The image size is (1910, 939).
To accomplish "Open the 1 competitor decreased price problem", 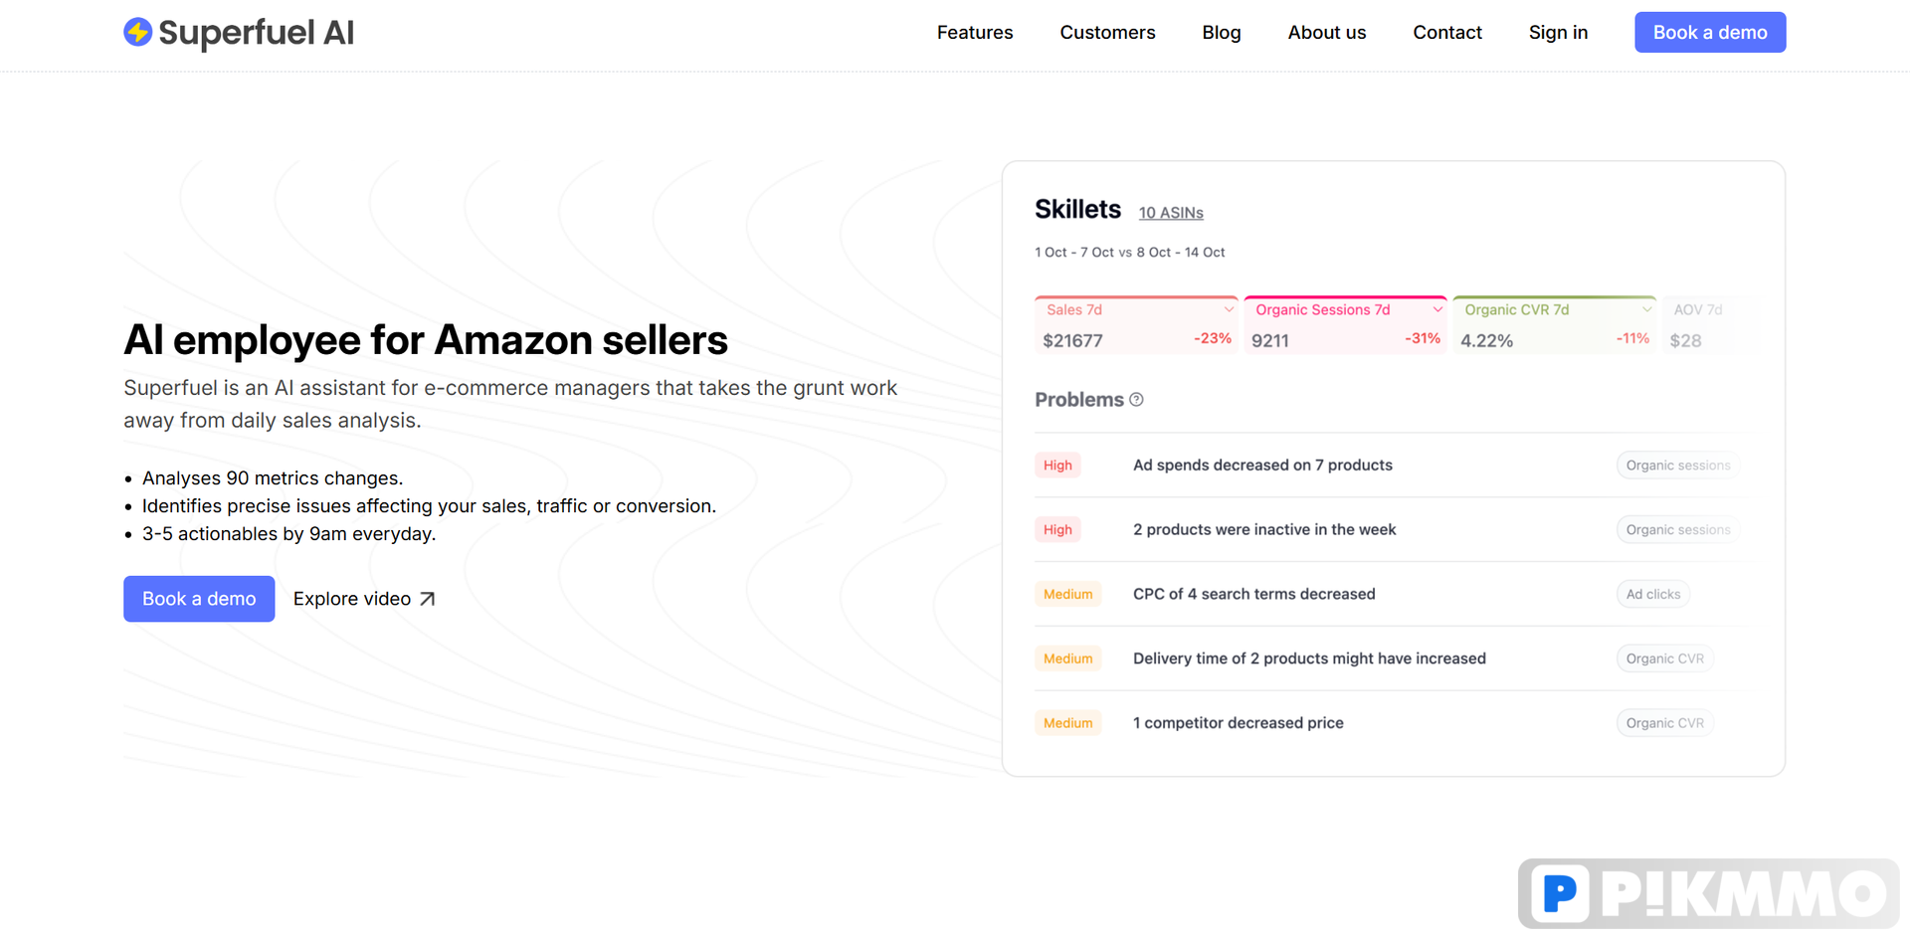I will click(1238, 723).
